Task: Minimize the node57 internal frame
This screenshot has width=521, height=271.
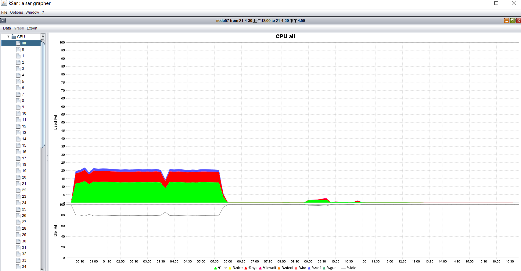Action: point(507,21)
